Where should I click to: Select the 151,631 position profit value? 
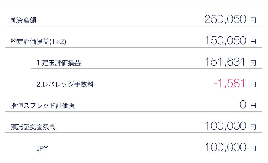[225, 62]
